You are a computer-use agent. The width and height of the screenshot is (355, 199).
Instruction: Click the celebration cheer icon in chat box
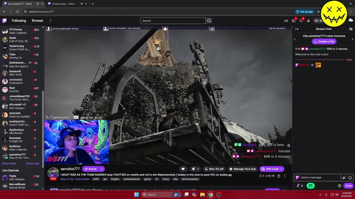click(344, 177)
